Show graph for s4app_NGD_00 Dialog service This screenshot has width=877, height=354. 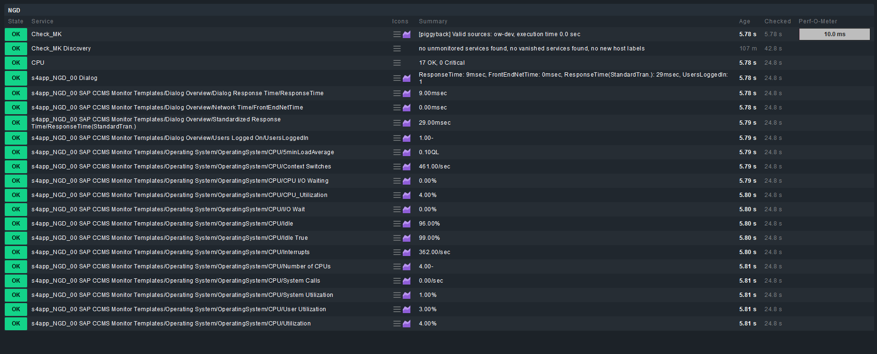407,78
